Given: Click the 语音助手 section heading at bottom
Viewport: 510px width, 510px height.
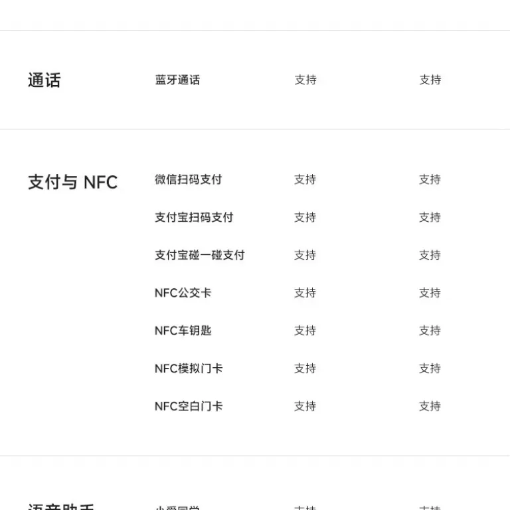Looking at the screenshot, I should tap(61, 507).
